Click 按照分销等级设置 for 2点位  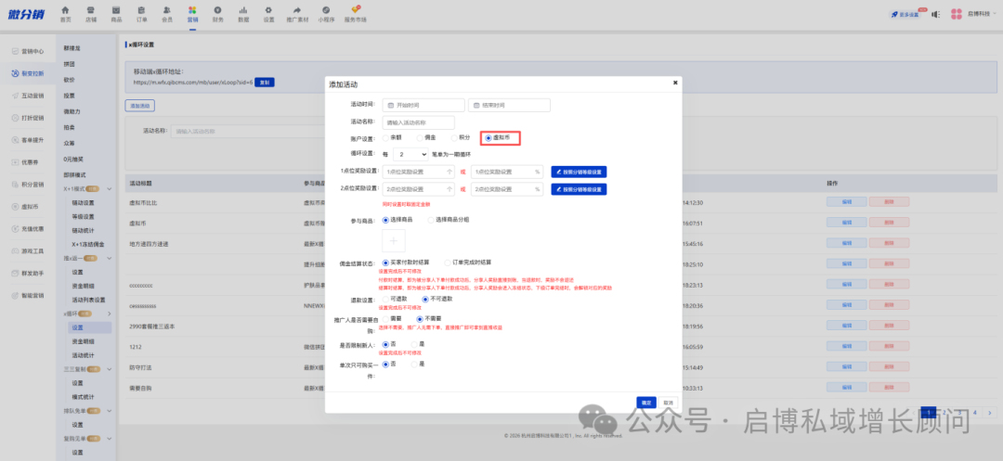pos(579,189)
